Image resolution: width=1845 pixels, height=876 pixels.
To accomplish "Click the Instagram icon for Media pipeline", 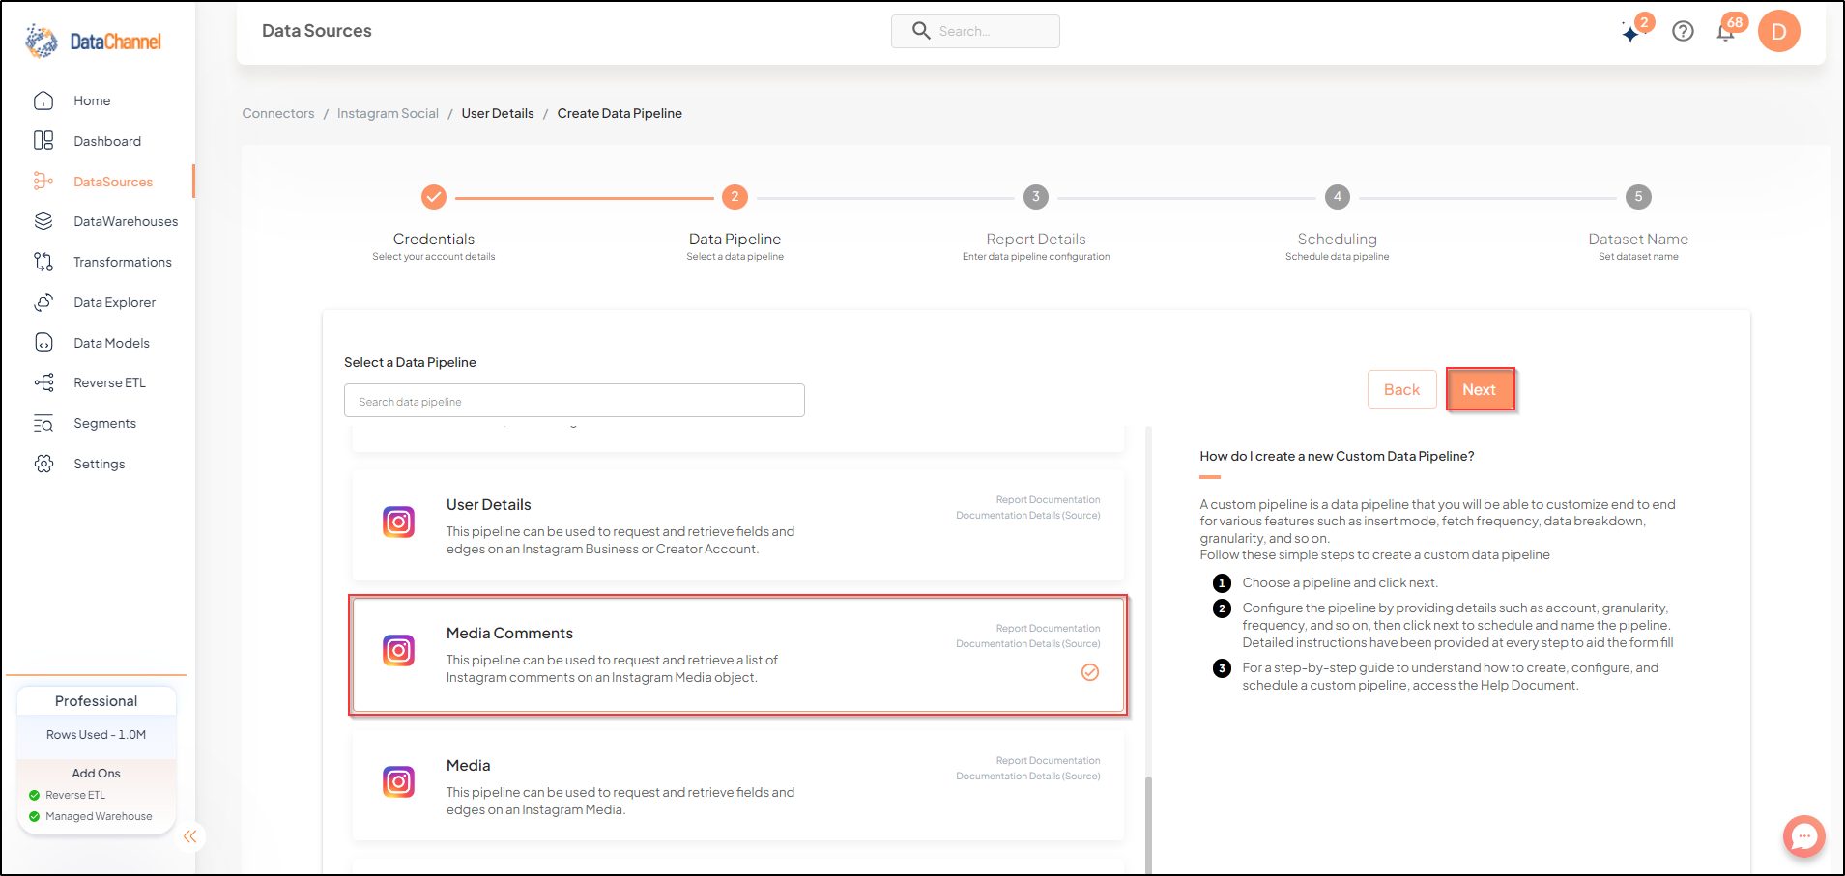I will click(x=398, y=782).
